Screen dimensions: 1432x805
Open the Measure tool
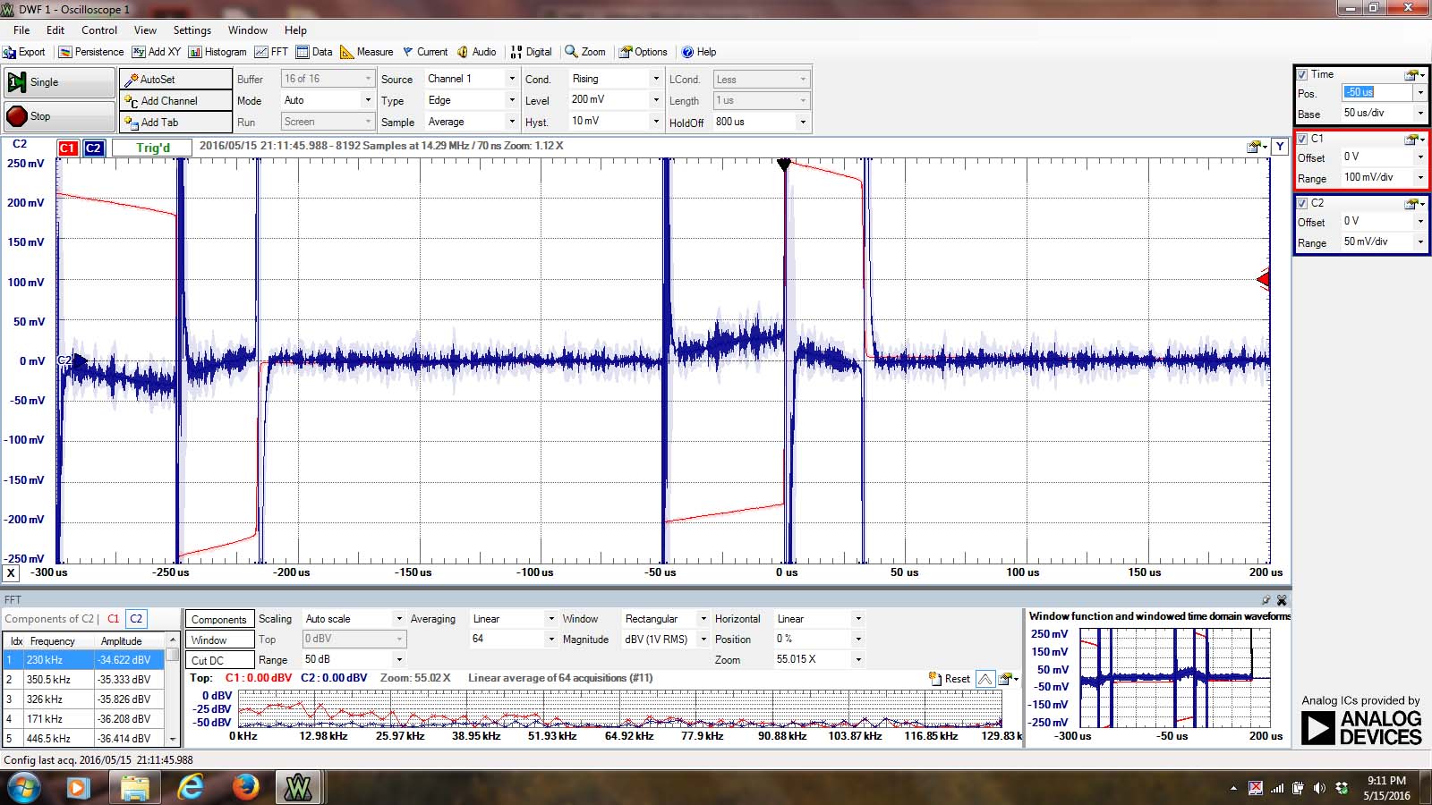[x=367, y=52]
